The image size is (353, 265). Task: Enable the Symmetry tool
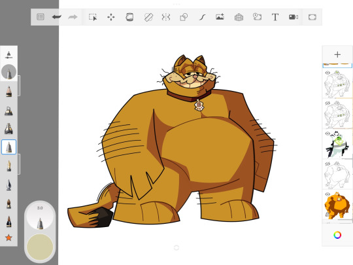pyautogui.click(x=166, y=17)
